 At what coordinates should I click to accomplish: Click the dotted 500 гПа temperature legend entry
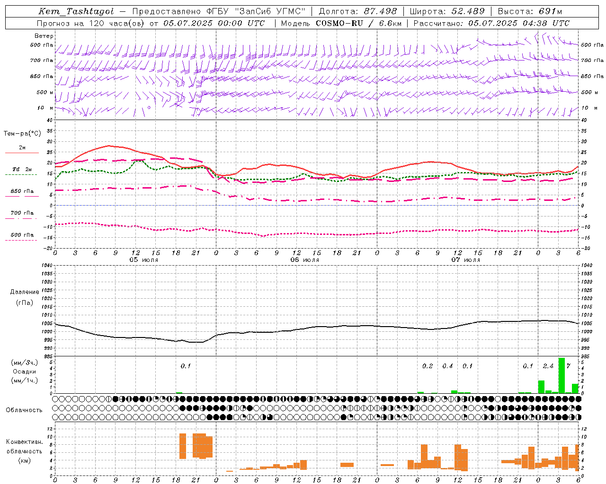coord(22,237)
